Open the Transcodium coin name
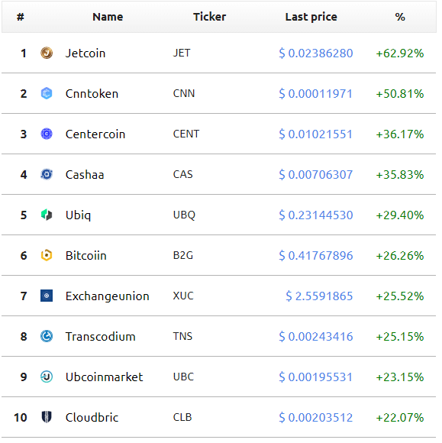The image size is (442, 443). point(101,336)
